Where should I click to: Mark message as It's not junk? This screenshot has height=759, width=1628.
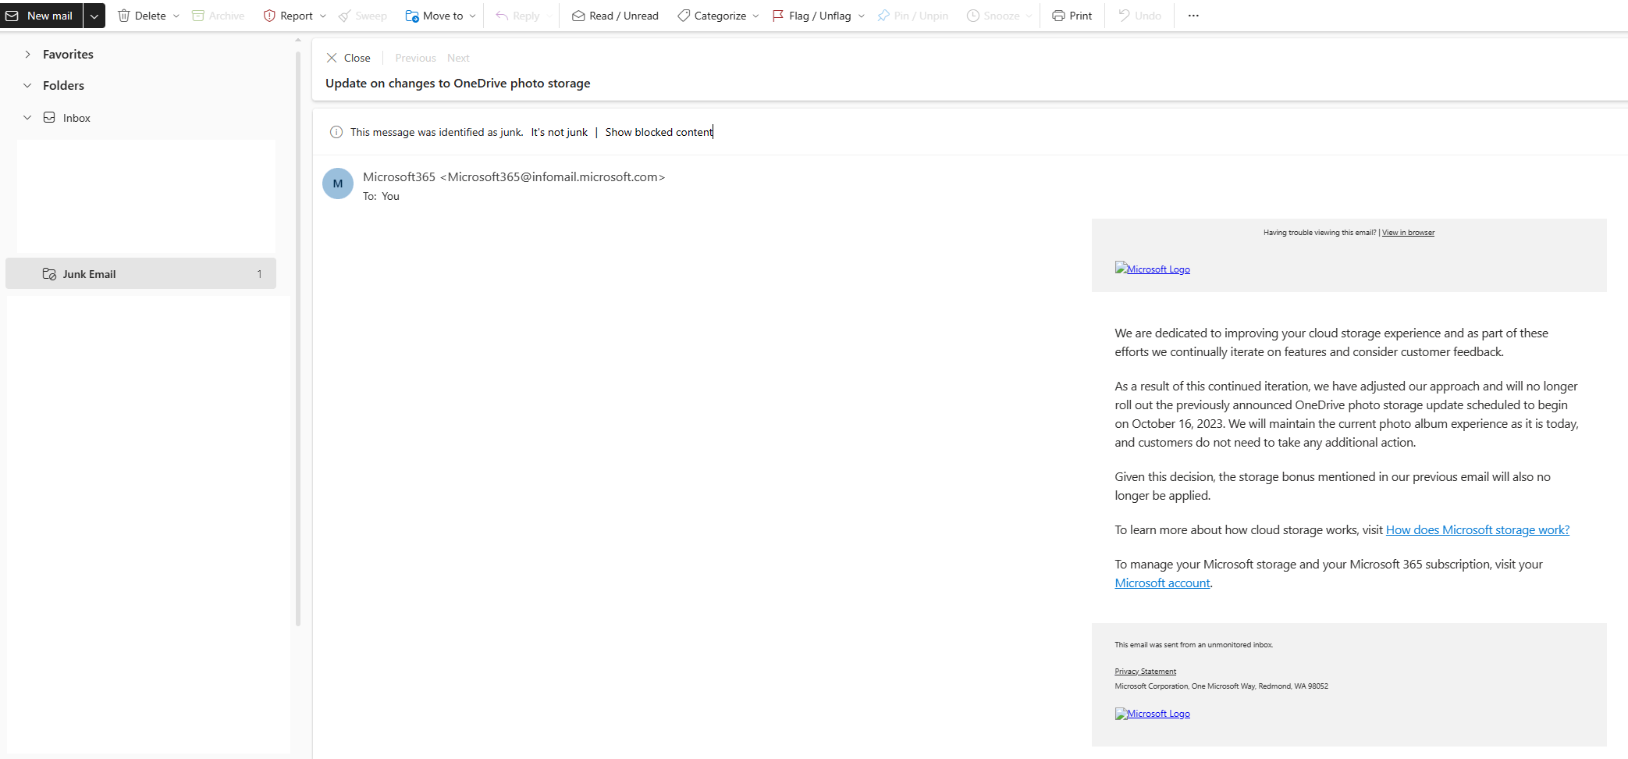[560, 132]
